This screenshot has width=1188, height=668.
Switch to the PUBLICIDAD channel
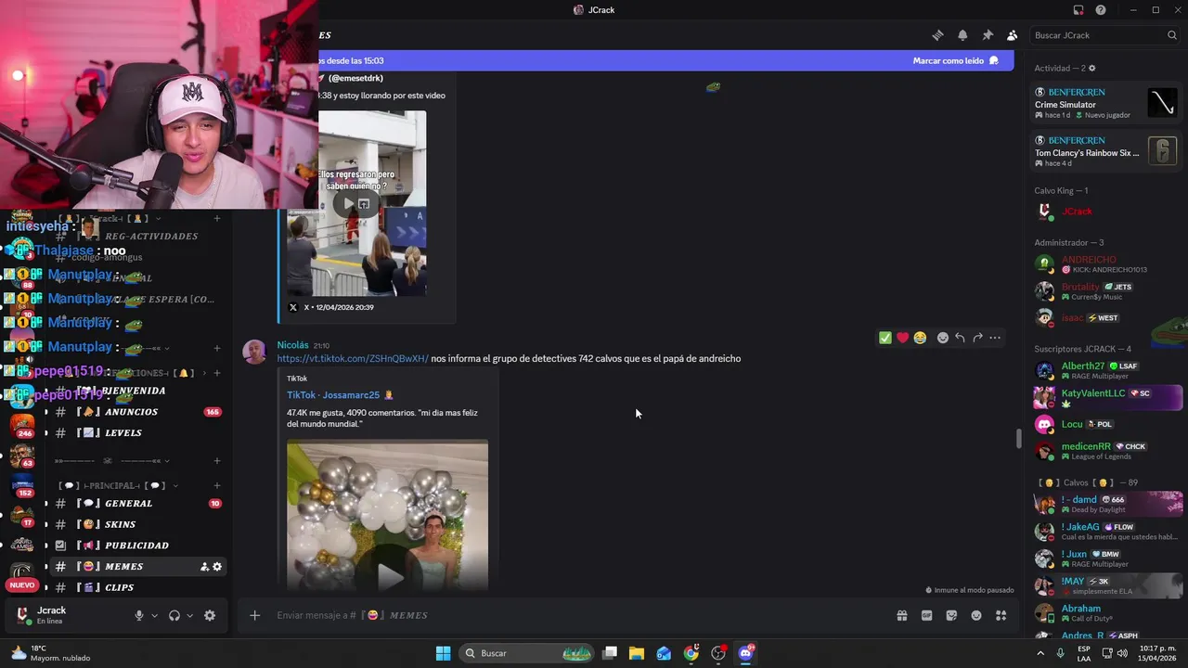(139, 546)
